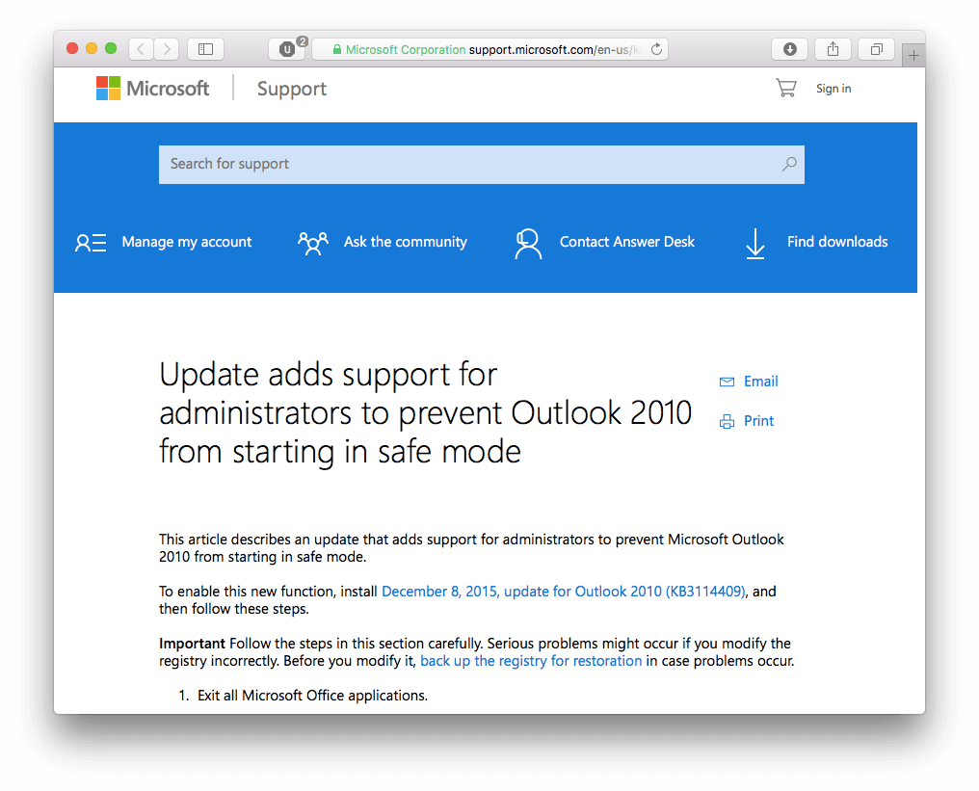This screenshot has height=791, width=979.
Task: Open the Safari downloads list
Action: pos(790,49)
